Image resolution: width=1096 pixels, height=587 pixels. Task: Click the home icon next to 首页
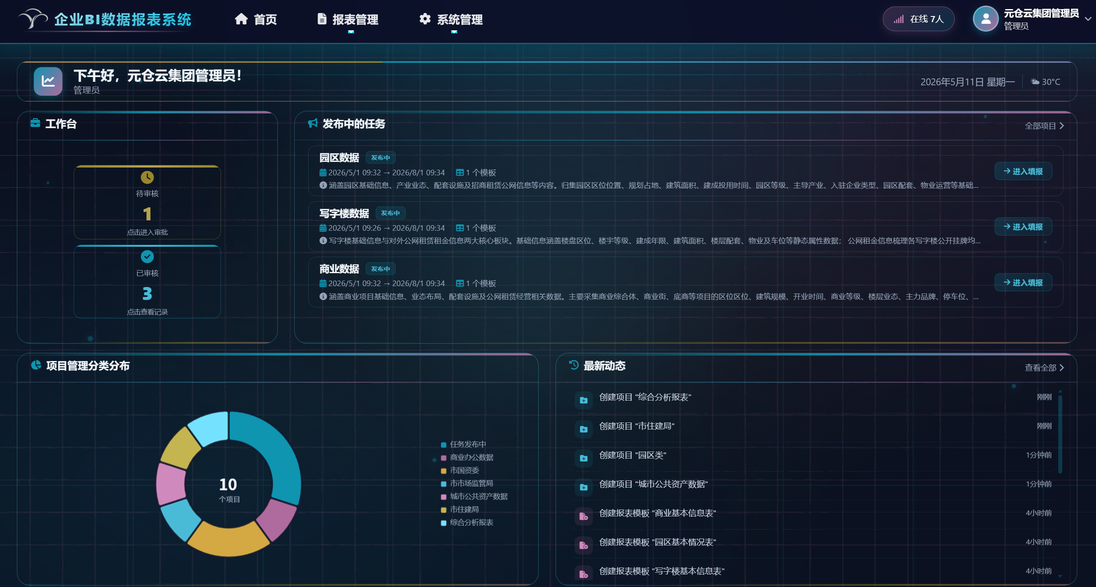pos(241,19)
